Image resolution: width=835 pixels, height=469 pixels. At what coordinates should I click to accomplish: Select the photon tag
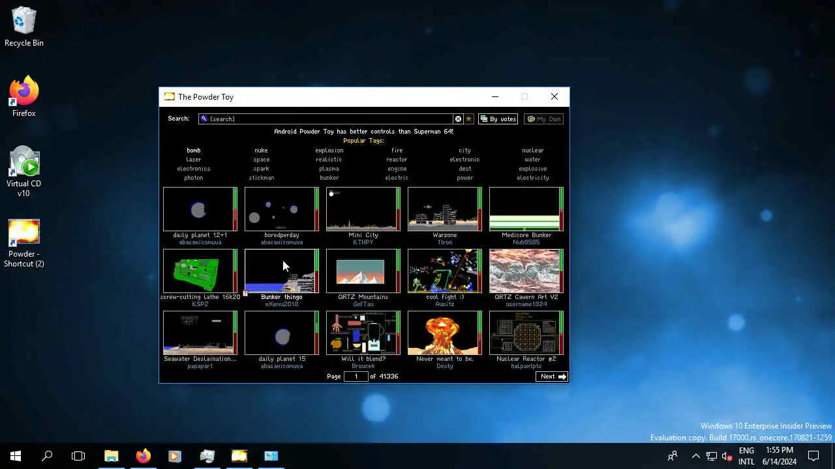[x=194, y=178]
